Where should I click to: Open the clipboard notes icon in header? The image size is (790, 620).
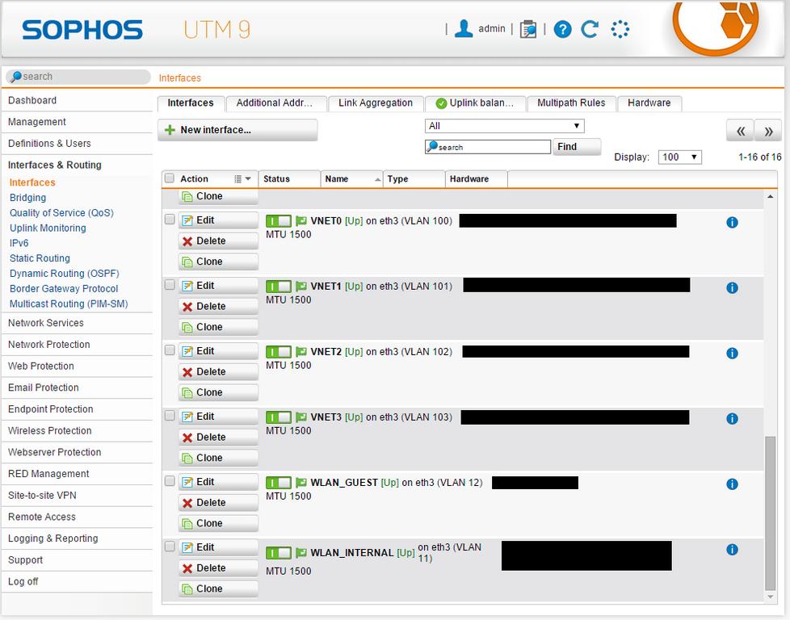point(528,29)
